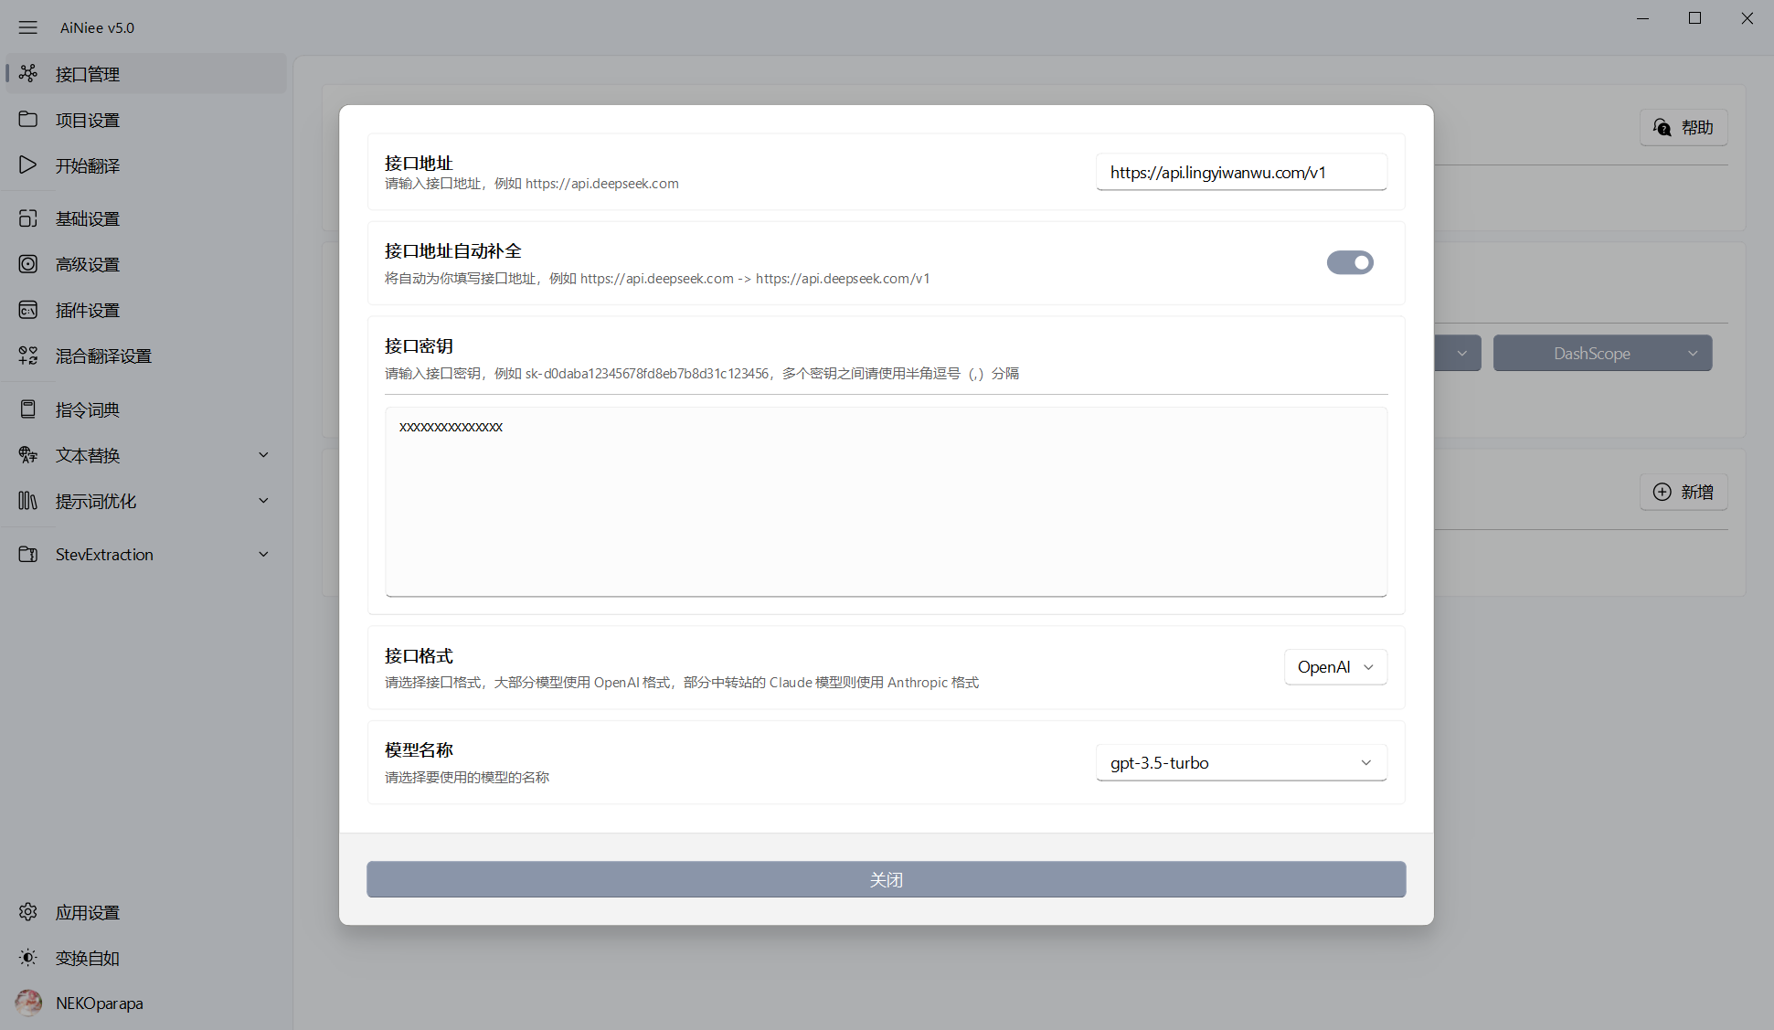Open 混合翻译设置 icon
The image size is (1774, 1030).
pyautogui.click(x=28, y=356)
